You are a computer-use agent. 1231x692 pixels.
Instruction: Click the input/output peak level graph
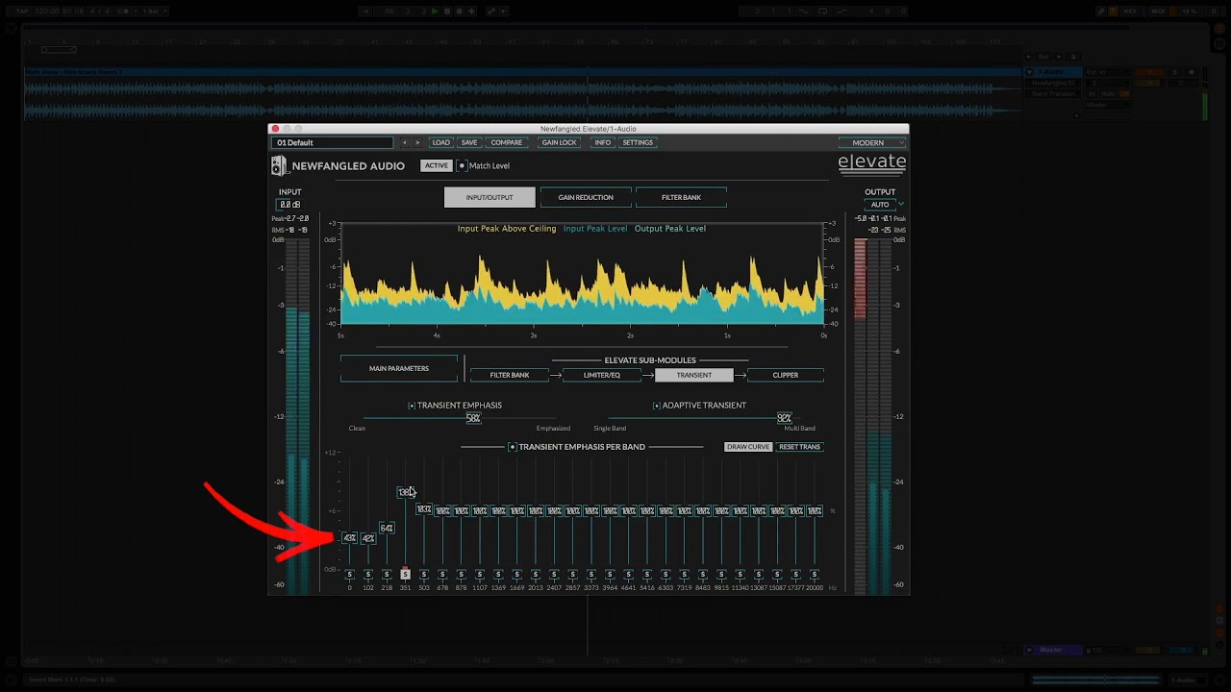click(583, 274)
